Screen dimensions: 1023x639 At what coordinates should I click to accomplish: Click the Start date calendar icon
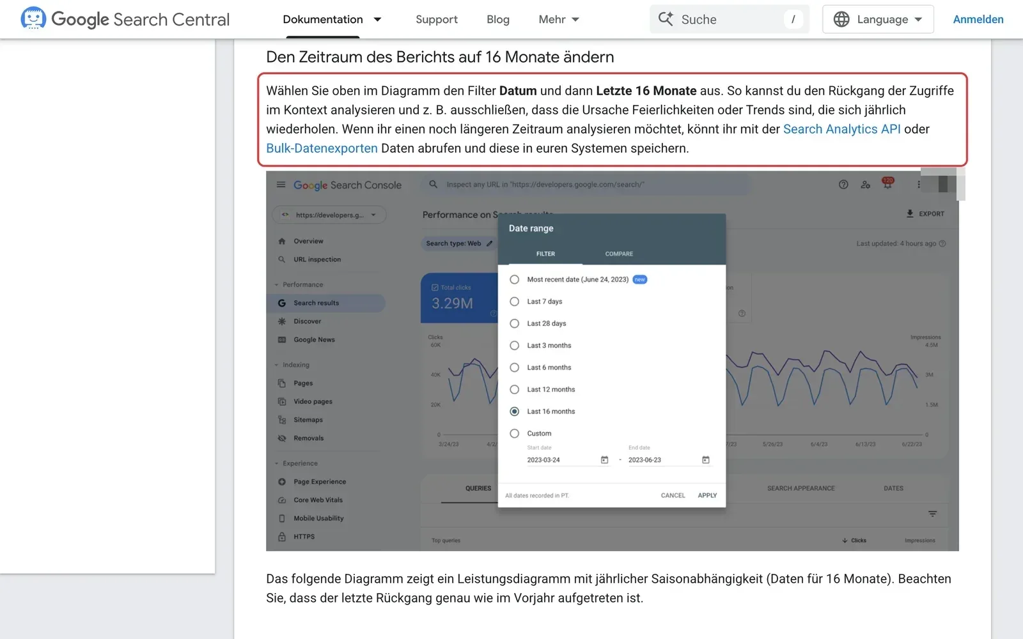605,460
